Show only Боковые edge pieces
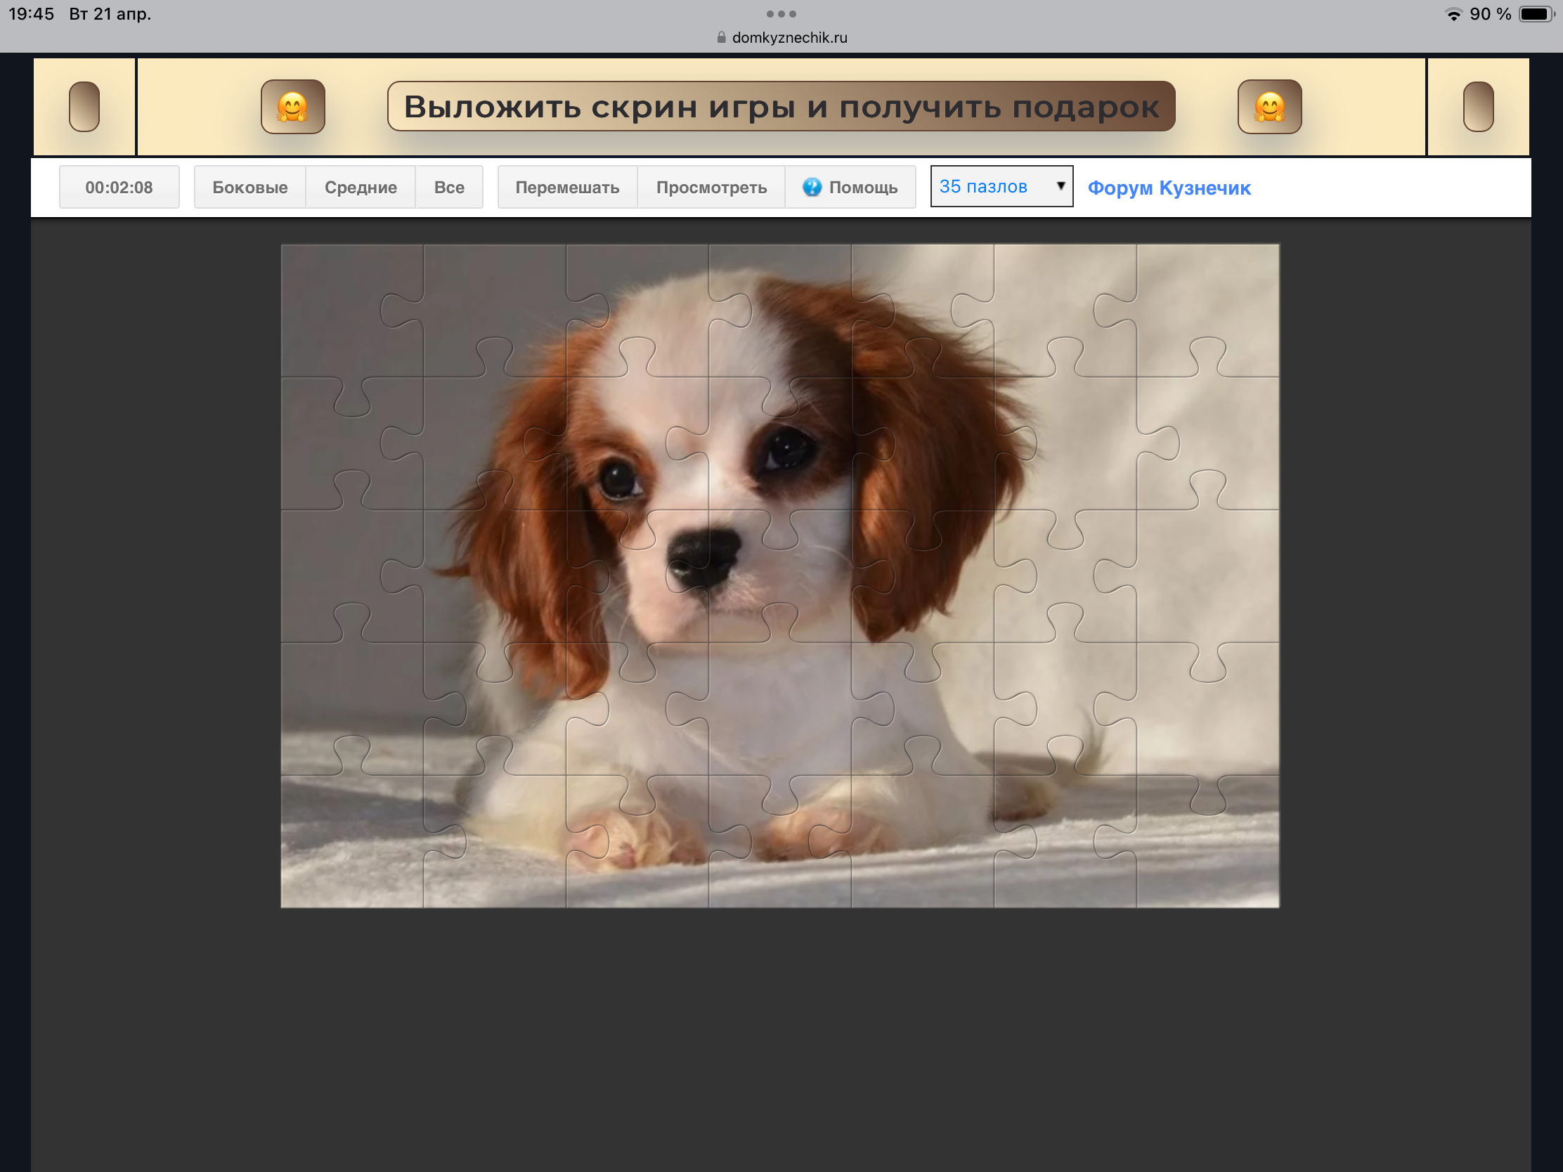Viewport: 1563px width, 1172px height. point(250,187)
